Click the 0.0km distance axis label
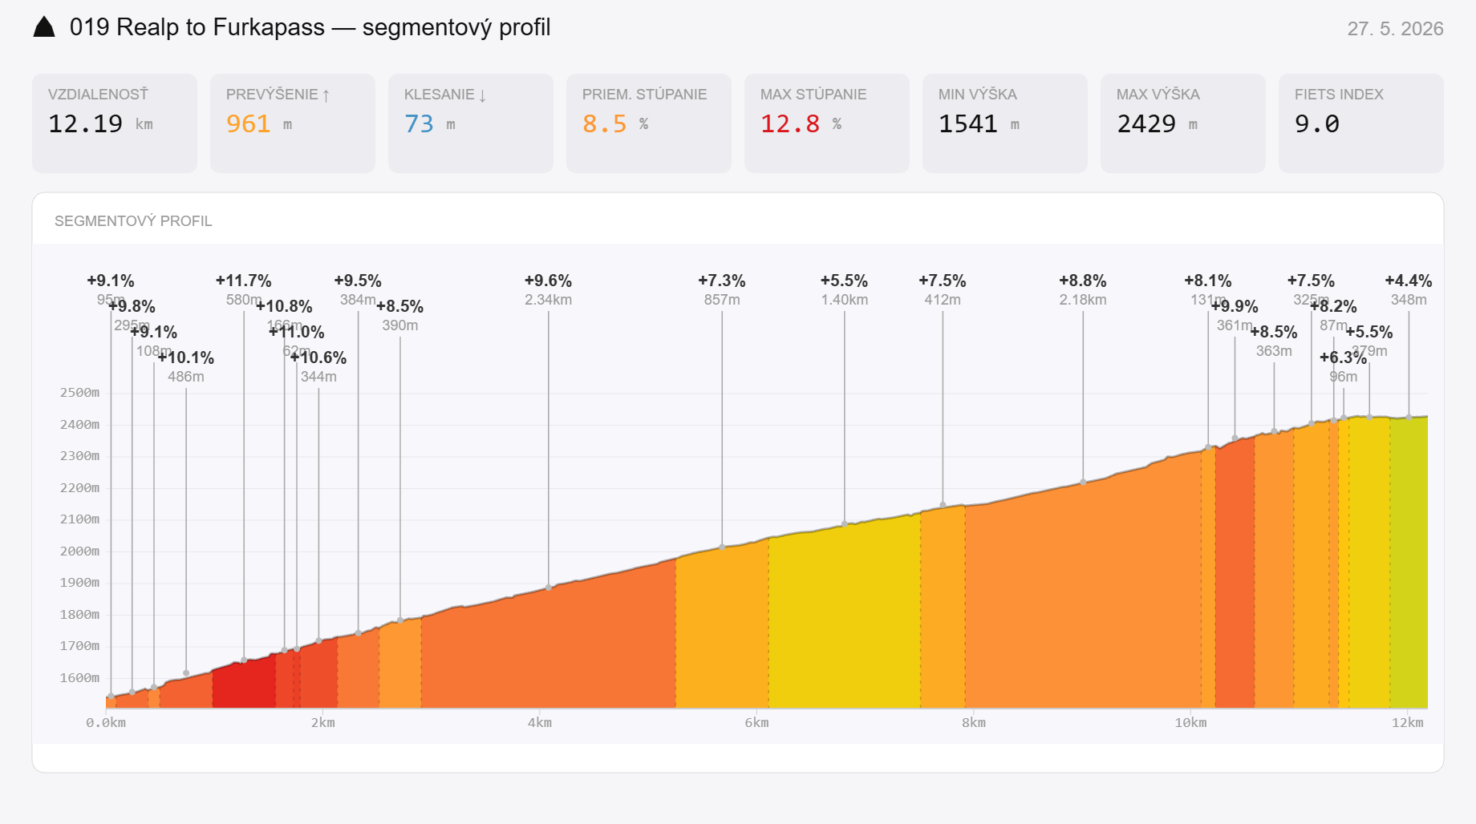This screenshot has height=824, width=1476. (x=106, y=723)
